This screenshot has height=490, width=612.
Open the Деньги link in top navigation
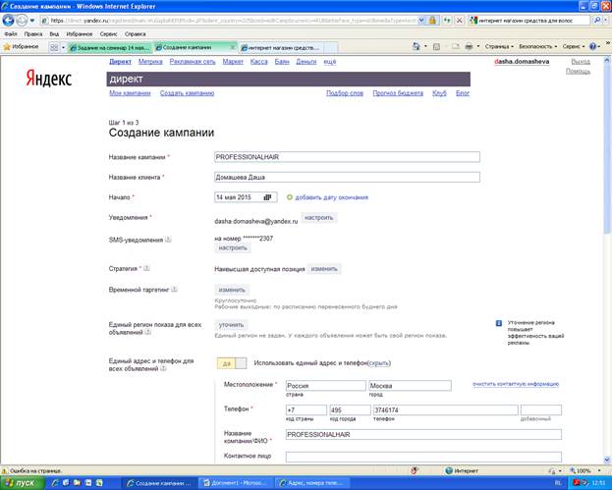click(306, 62)
